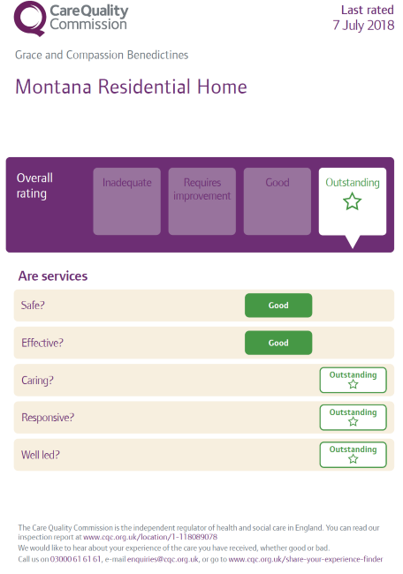Open the enquiries@cqc.org.uk email link
The width and height of the screenshot is (403, 574).
tap(163, 559)
